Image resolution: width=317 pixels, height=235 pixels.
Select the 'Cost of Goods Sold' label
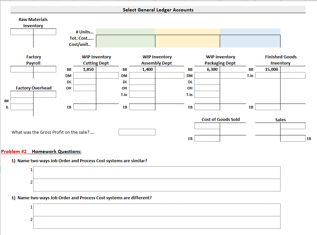[x=220, y=119]
